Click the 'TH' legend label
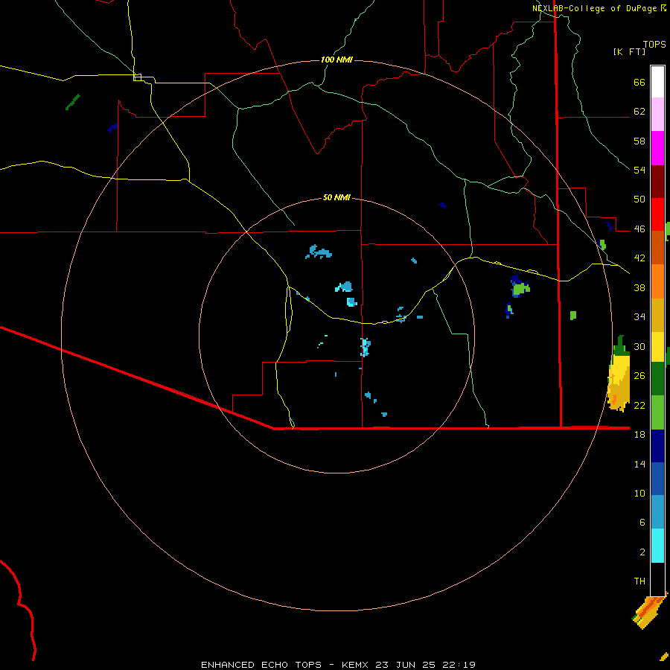The width and height of the screenshot is (670, 670). [x=639, y=581]
